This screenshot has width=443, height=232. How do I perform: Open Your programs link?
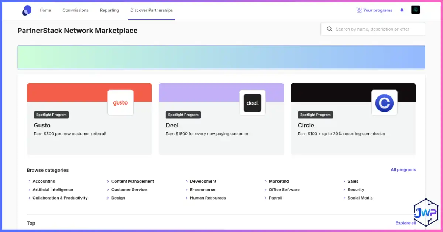pyautogui.click(x=378, y=10)
